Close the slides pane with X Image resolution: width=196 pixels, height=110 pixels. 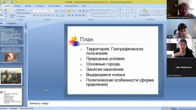pos(25,23)
